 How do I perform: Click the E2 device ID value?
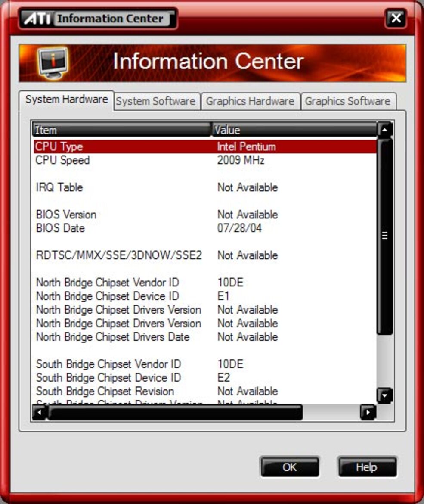pyautogui.click(x=224, y=378)
